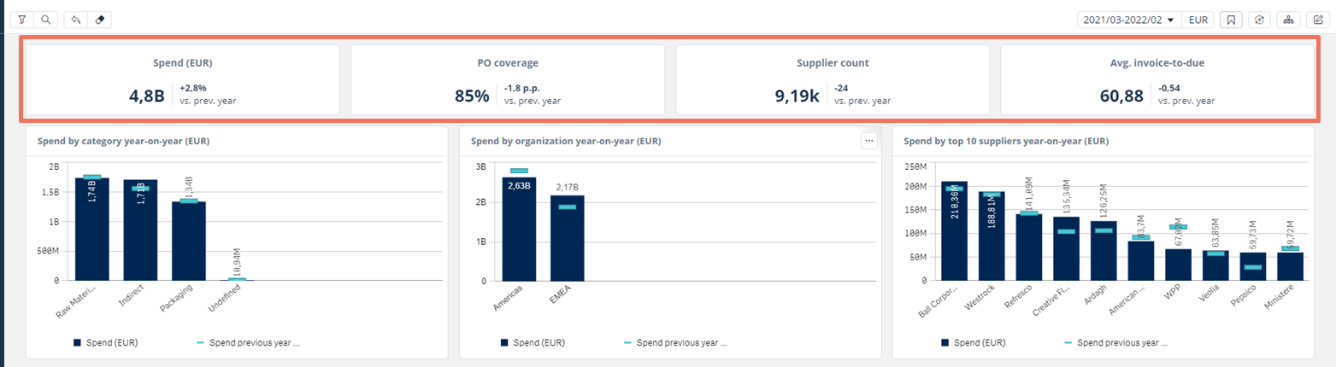The image size is (1336, 367).
Task: Open the hierarchy structure icon
Action: [x=1288, y=20]
